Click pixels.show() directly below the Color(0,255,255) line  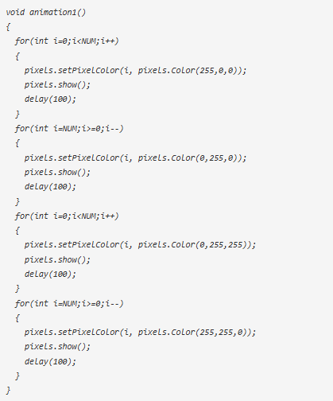(57, 259)
